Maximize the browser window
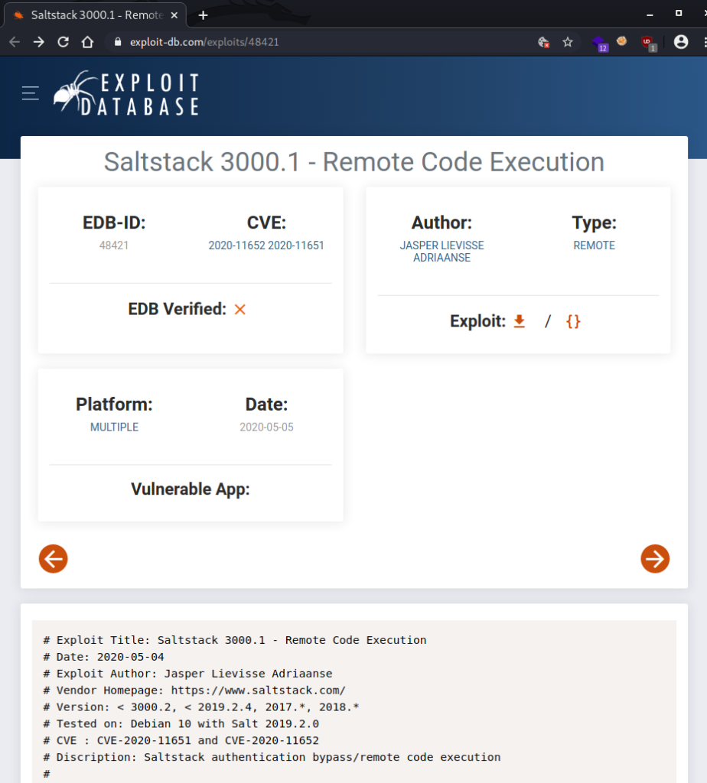This screenshot has height=783, width=707. pos(679,14)
